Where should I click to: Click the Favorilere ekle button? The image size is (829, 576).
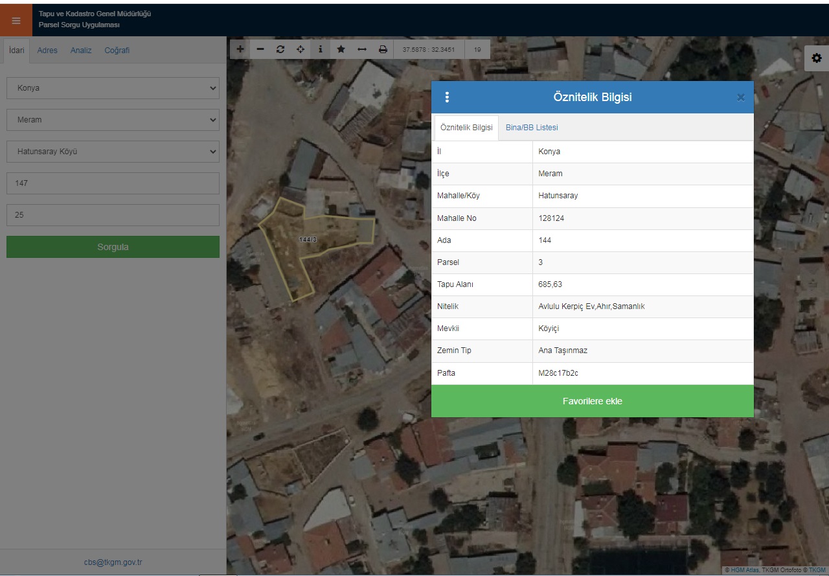coord(592,401)
